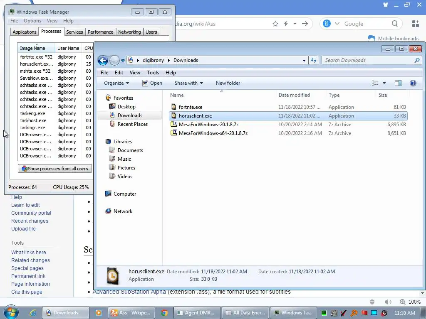Open Pictures library
Image resolution: width=426 pixels, height=319 pixels.
(126, 168)
